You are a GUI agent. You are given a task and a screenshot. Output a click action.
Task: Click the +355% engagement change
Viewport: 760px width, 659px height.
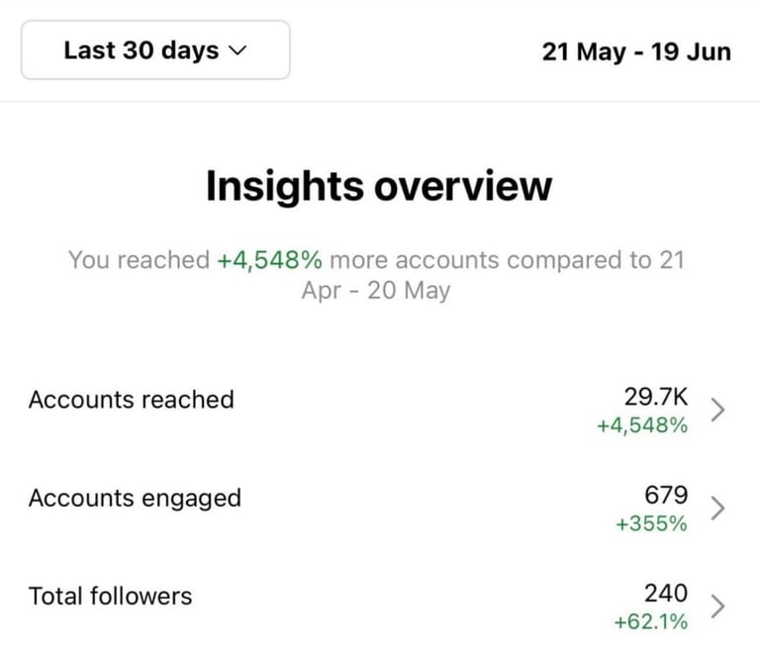coord(650,524)
